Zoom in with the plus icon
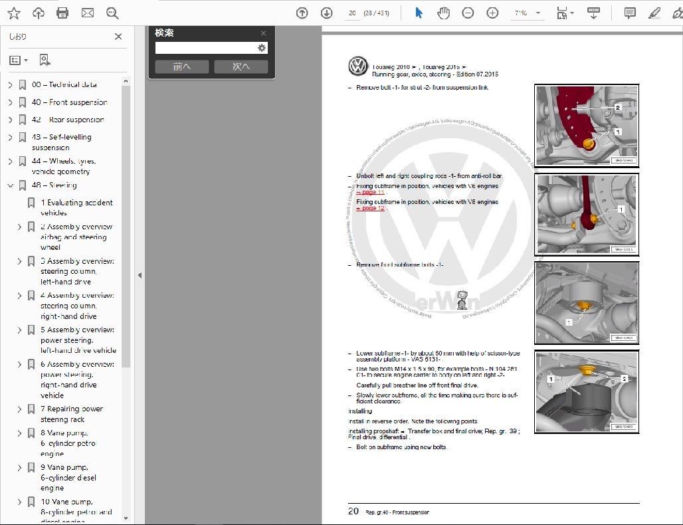The height and width of the screenshot is (525, 683). 492,13
